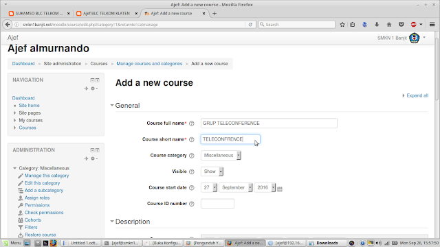Open the Firefox hamburger menu

(432, 25)
